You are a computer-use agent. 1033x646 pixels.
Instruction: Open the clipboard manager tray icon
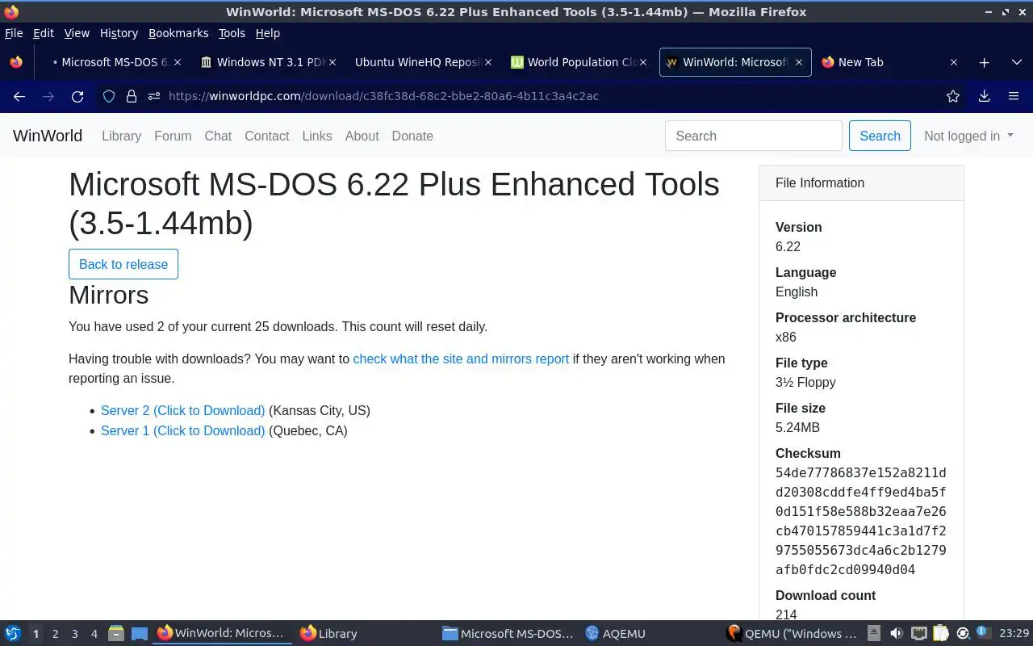940,633
